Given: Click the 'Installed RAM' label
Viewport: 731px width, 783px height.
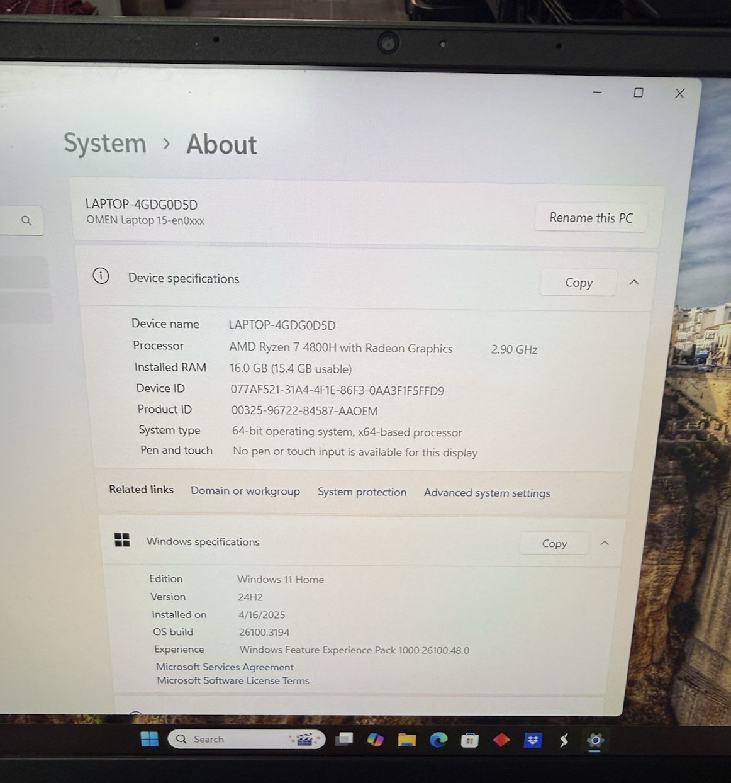Looking at the screenshot, I should (x=170, y=367).
